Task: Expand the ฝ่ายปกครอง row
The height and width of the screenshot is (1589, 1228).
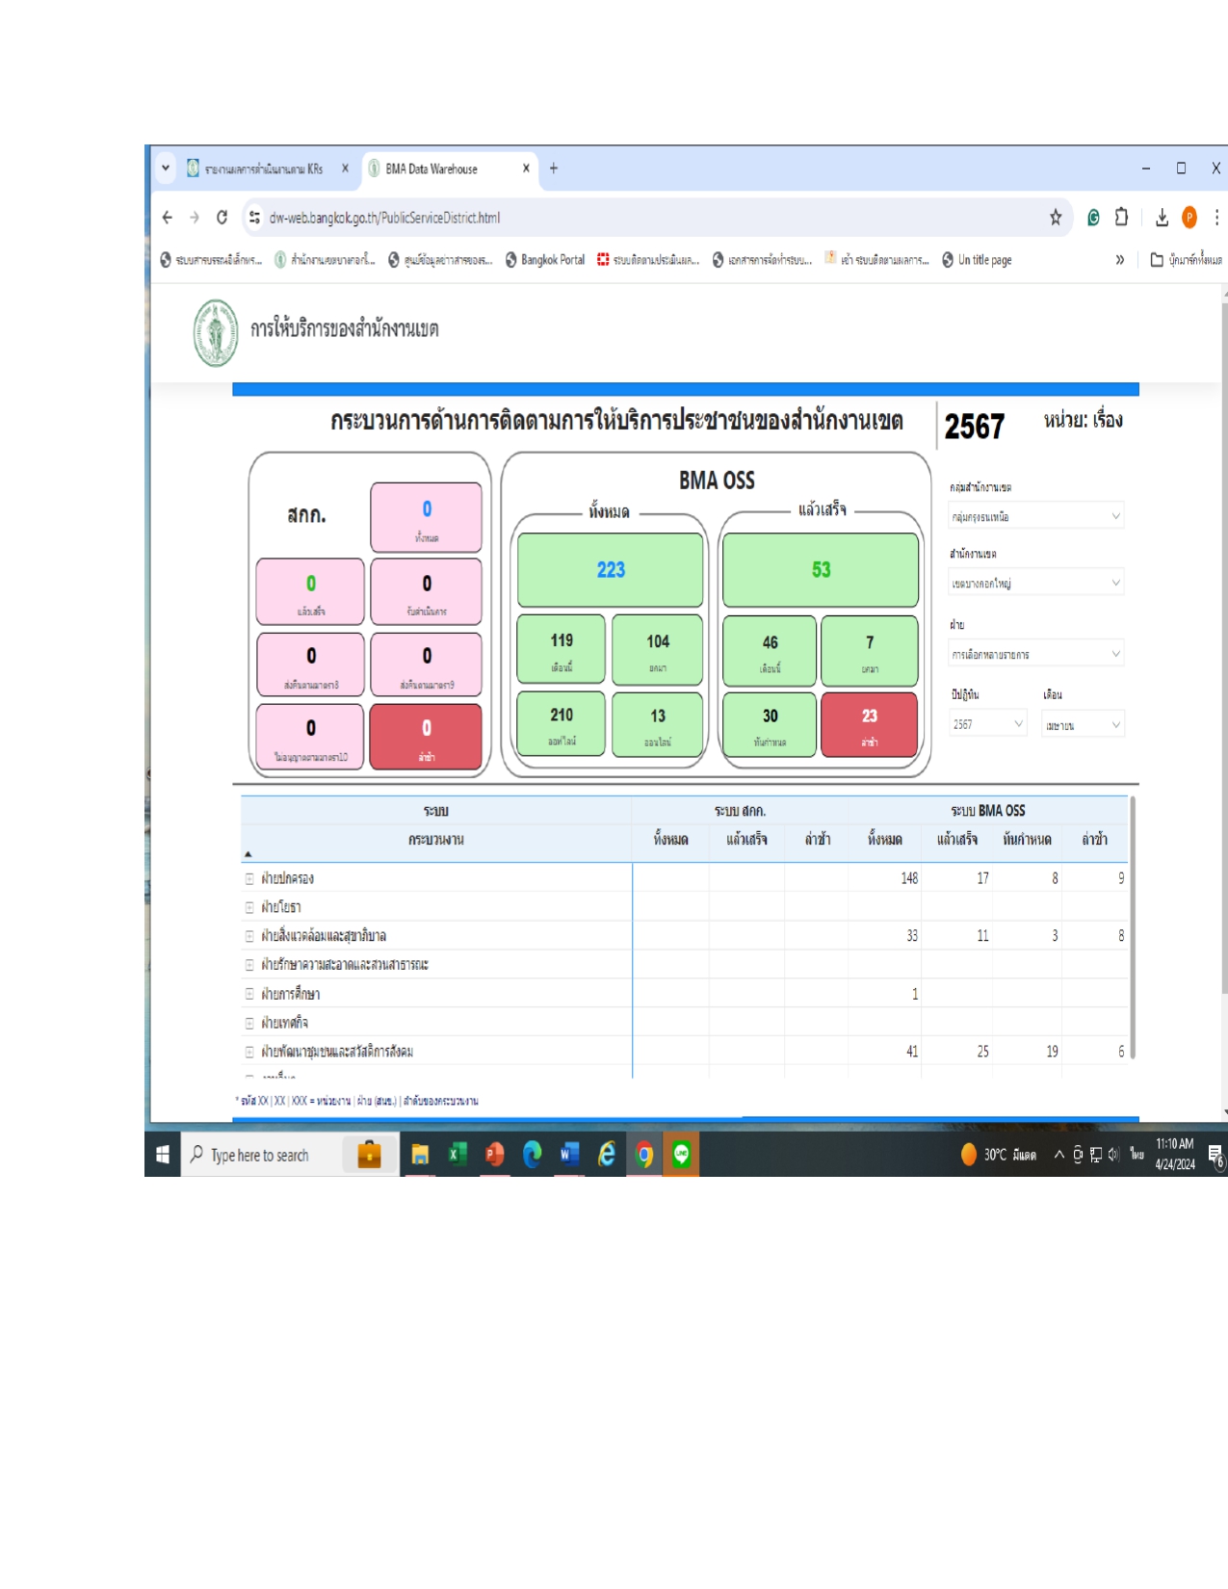Action: click(x=249, y=879)
